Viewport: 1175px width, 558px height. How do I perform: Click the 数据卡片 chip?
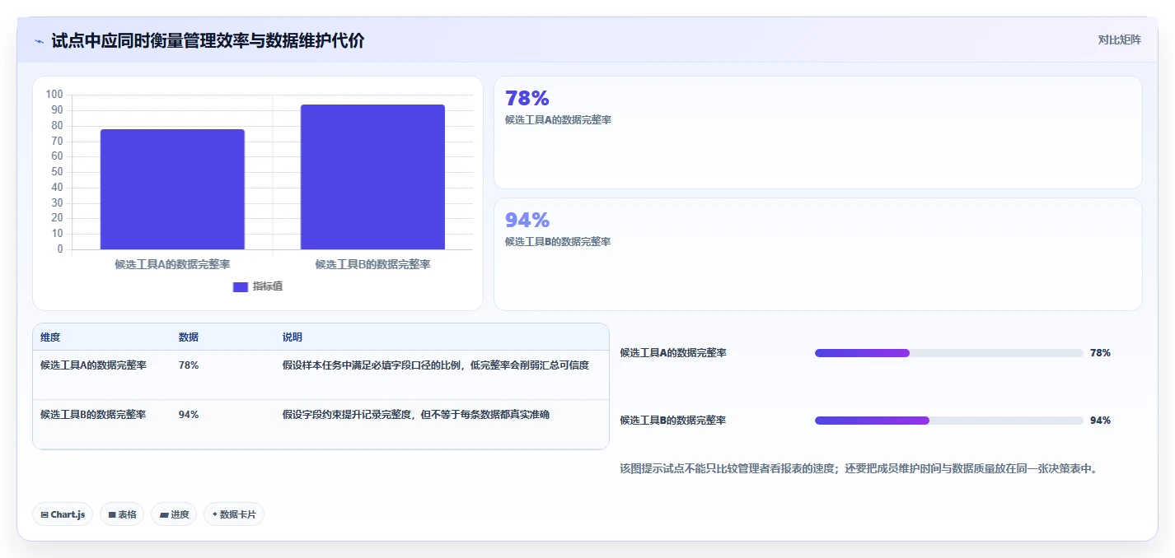coord(234,514)
